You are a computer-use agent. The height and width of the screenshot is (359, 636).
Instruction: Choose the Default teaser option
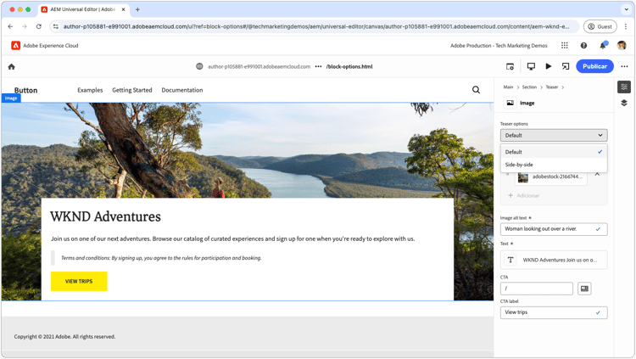click(554, 152)
